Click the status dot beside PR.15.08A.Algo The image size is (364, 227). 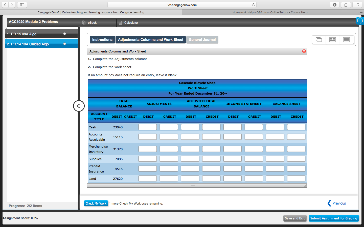click(65, 34)
